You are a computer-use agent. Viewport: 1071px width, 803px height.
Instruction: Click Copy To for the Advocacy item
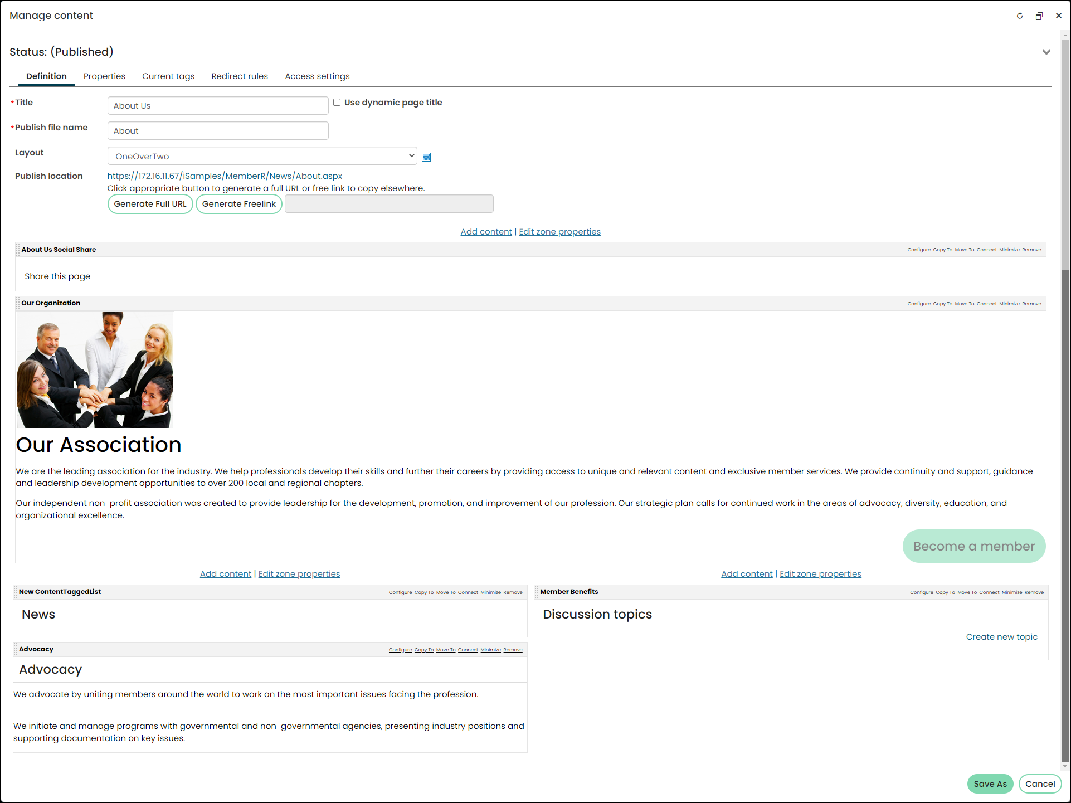click(x=424, y=650)
